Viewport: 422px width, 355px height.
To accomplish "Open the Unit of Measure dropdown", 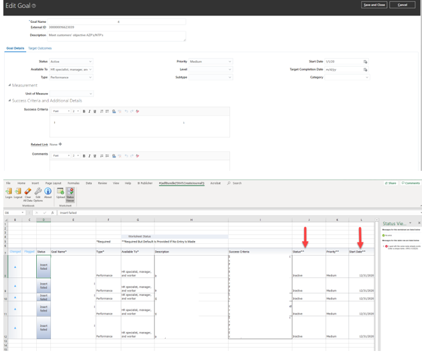I will [72, 94].
